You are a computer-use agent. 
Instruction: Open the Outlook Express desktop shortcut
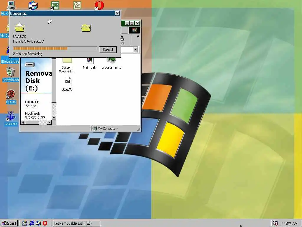click(33, 5)
